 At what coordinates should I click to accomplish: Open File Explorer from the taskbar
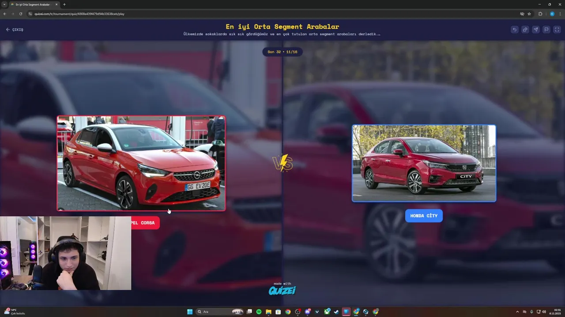click(269, 312)
